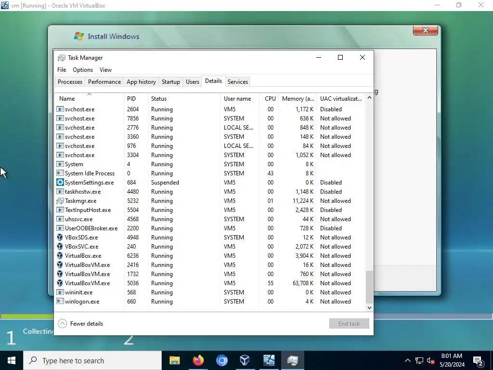Select svchost.exe row with PID 7856
This screenshot has height=370, width=493.
pos(210,119)
